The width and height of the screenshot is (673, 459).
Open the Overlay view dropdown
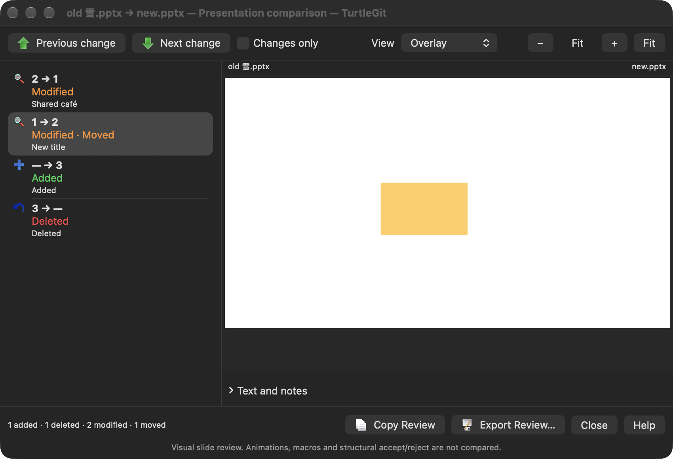(449, 43)
